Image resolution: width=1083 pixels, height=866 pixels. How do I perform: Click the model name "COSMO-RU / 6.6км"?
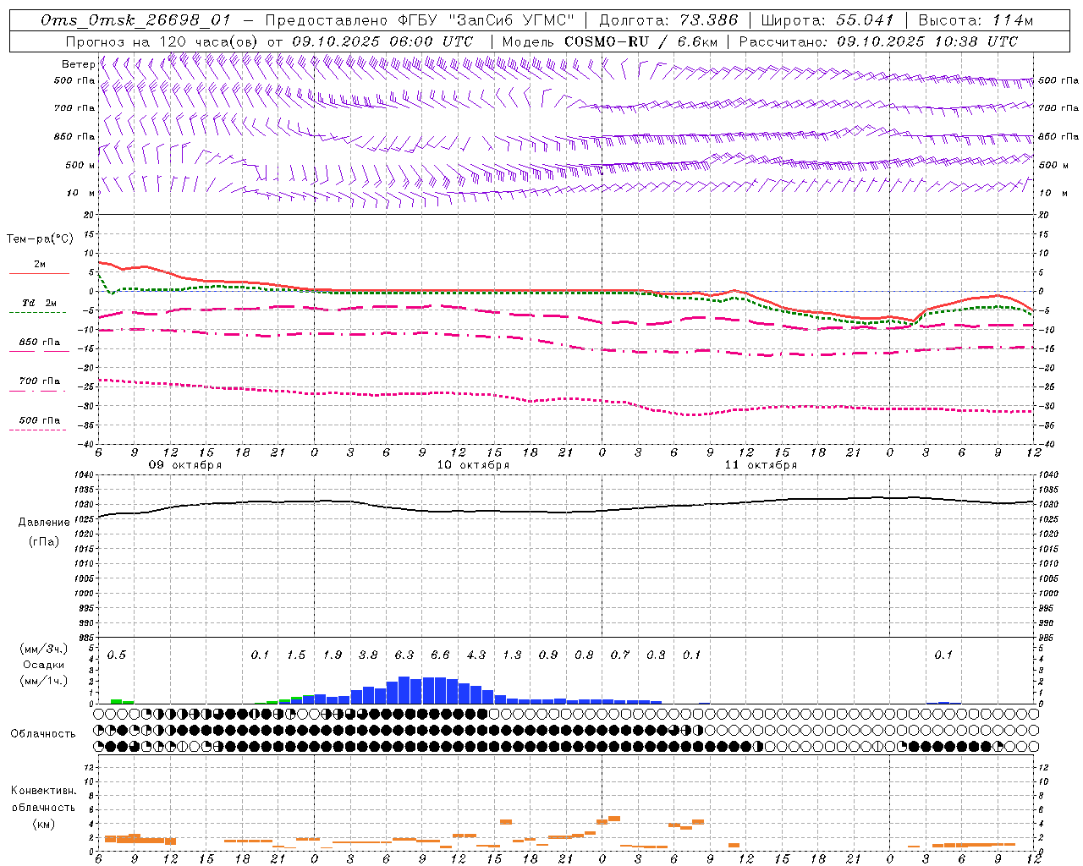pyautogui.click(x=642, y=41)
